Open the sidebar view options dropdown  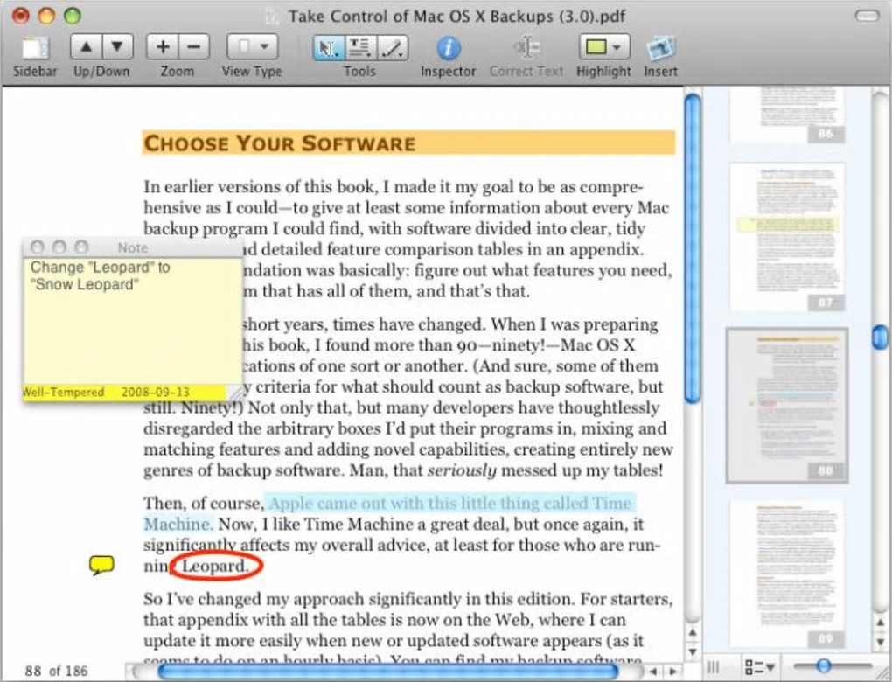coord(760,666)
